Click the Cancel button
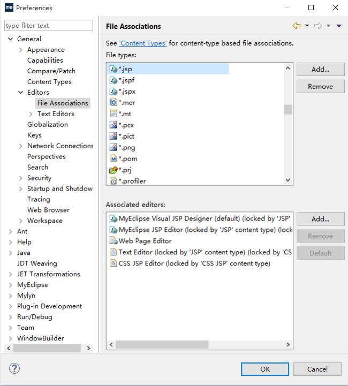Viewport: 348px width, 386px height. pos(317,369)
